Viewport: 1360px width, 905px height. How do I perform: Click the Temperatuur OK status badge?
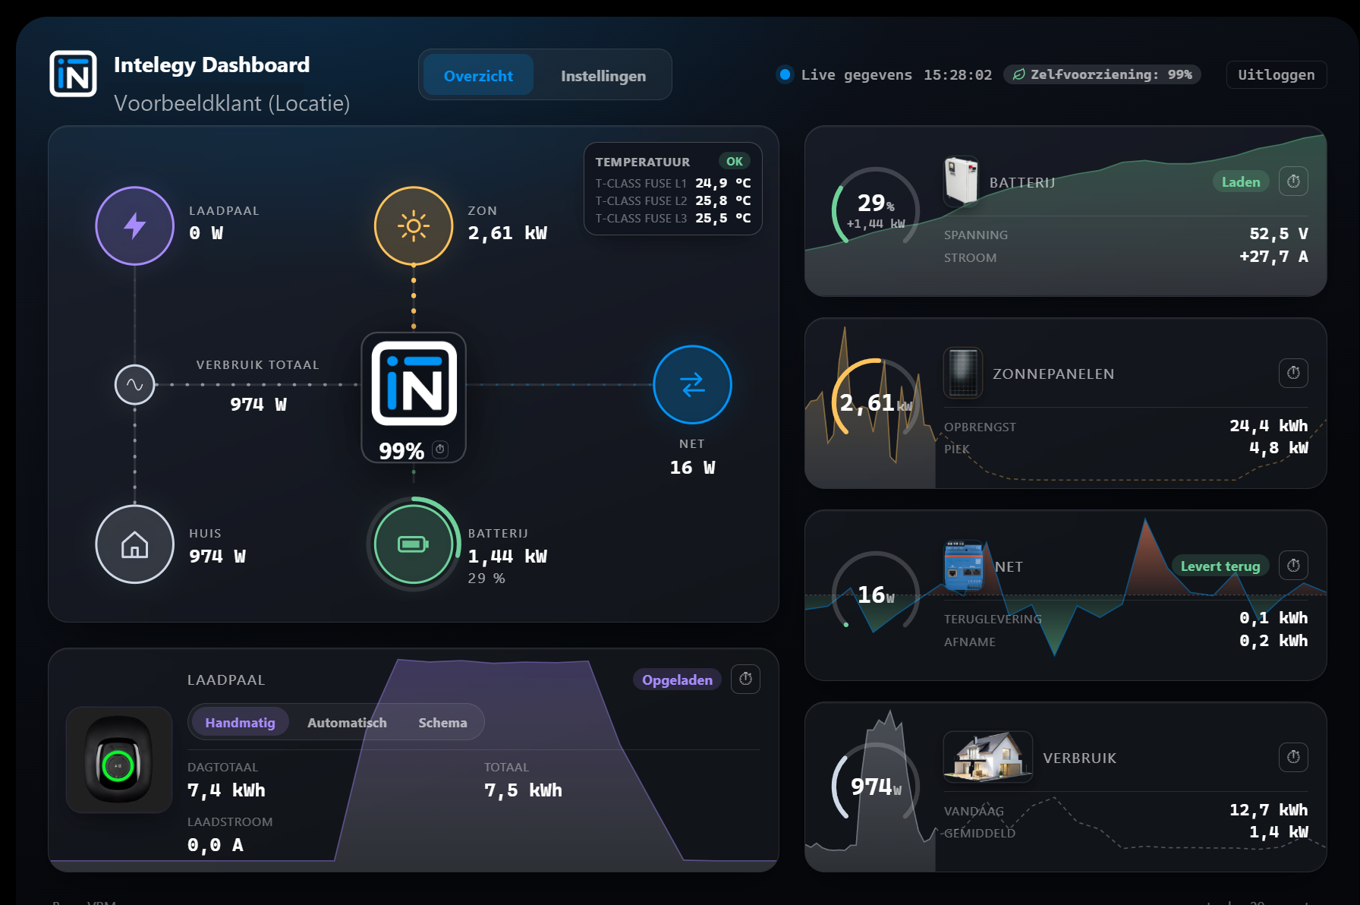pyautogui.click(x=734, y=161)
